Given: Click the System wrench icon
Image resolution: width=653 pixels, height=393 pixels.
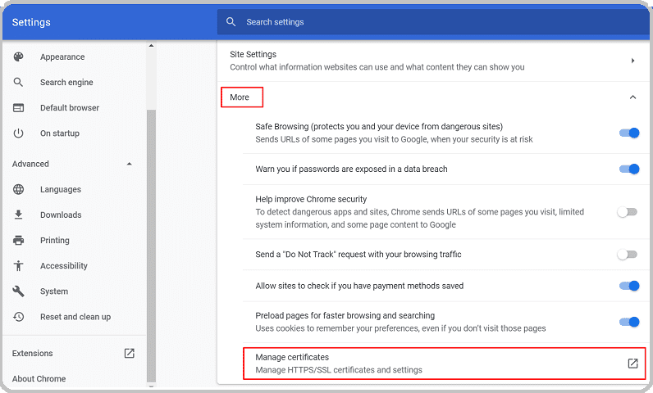Looking at the screenshot, I should [18, 291].
